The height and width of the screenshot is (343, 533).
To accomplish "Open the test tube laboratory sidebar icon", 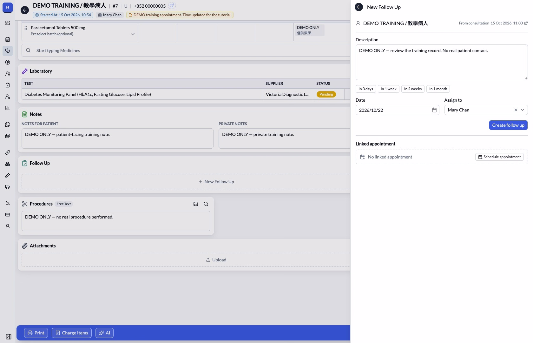I will (8, 175).
